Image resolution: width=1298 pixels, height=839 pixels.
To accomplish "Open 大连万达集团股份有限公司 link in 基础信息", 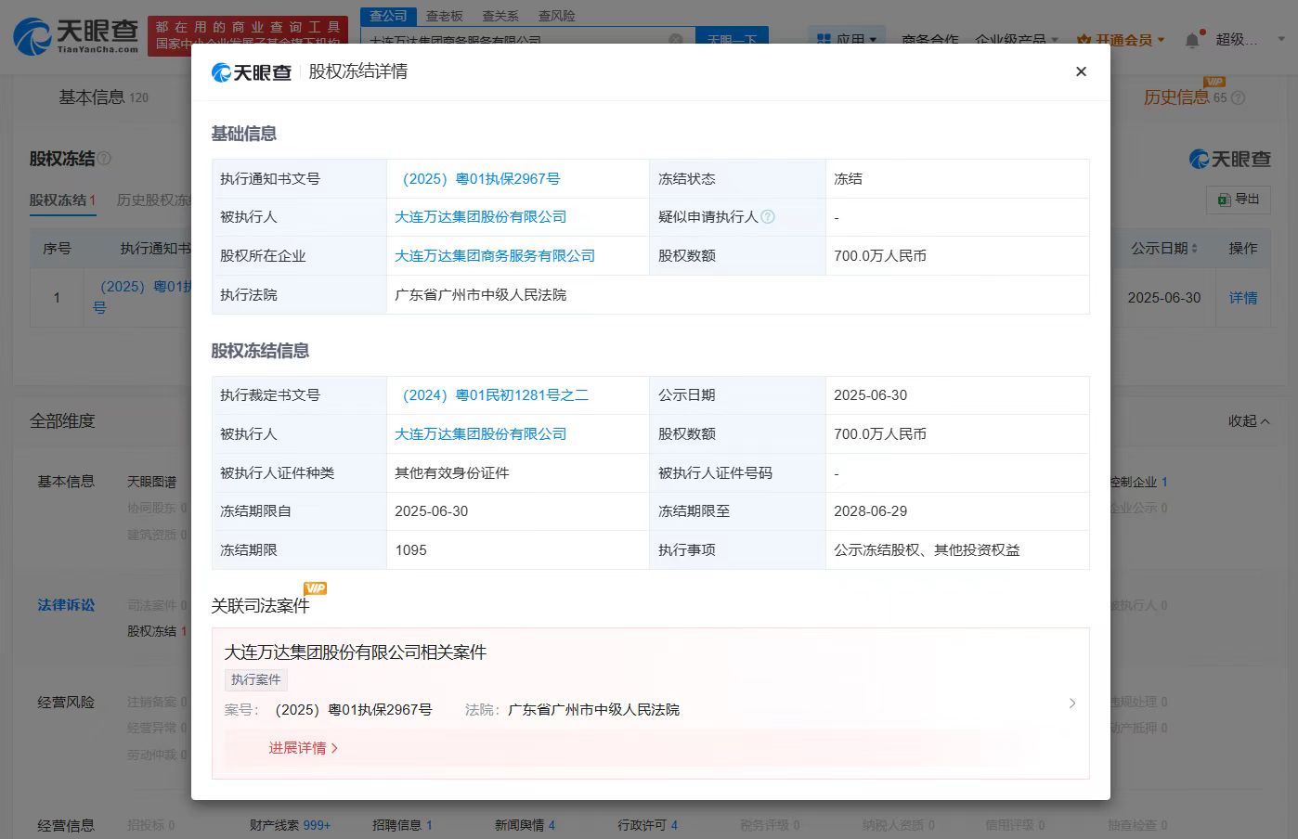I will coord(480,216).
